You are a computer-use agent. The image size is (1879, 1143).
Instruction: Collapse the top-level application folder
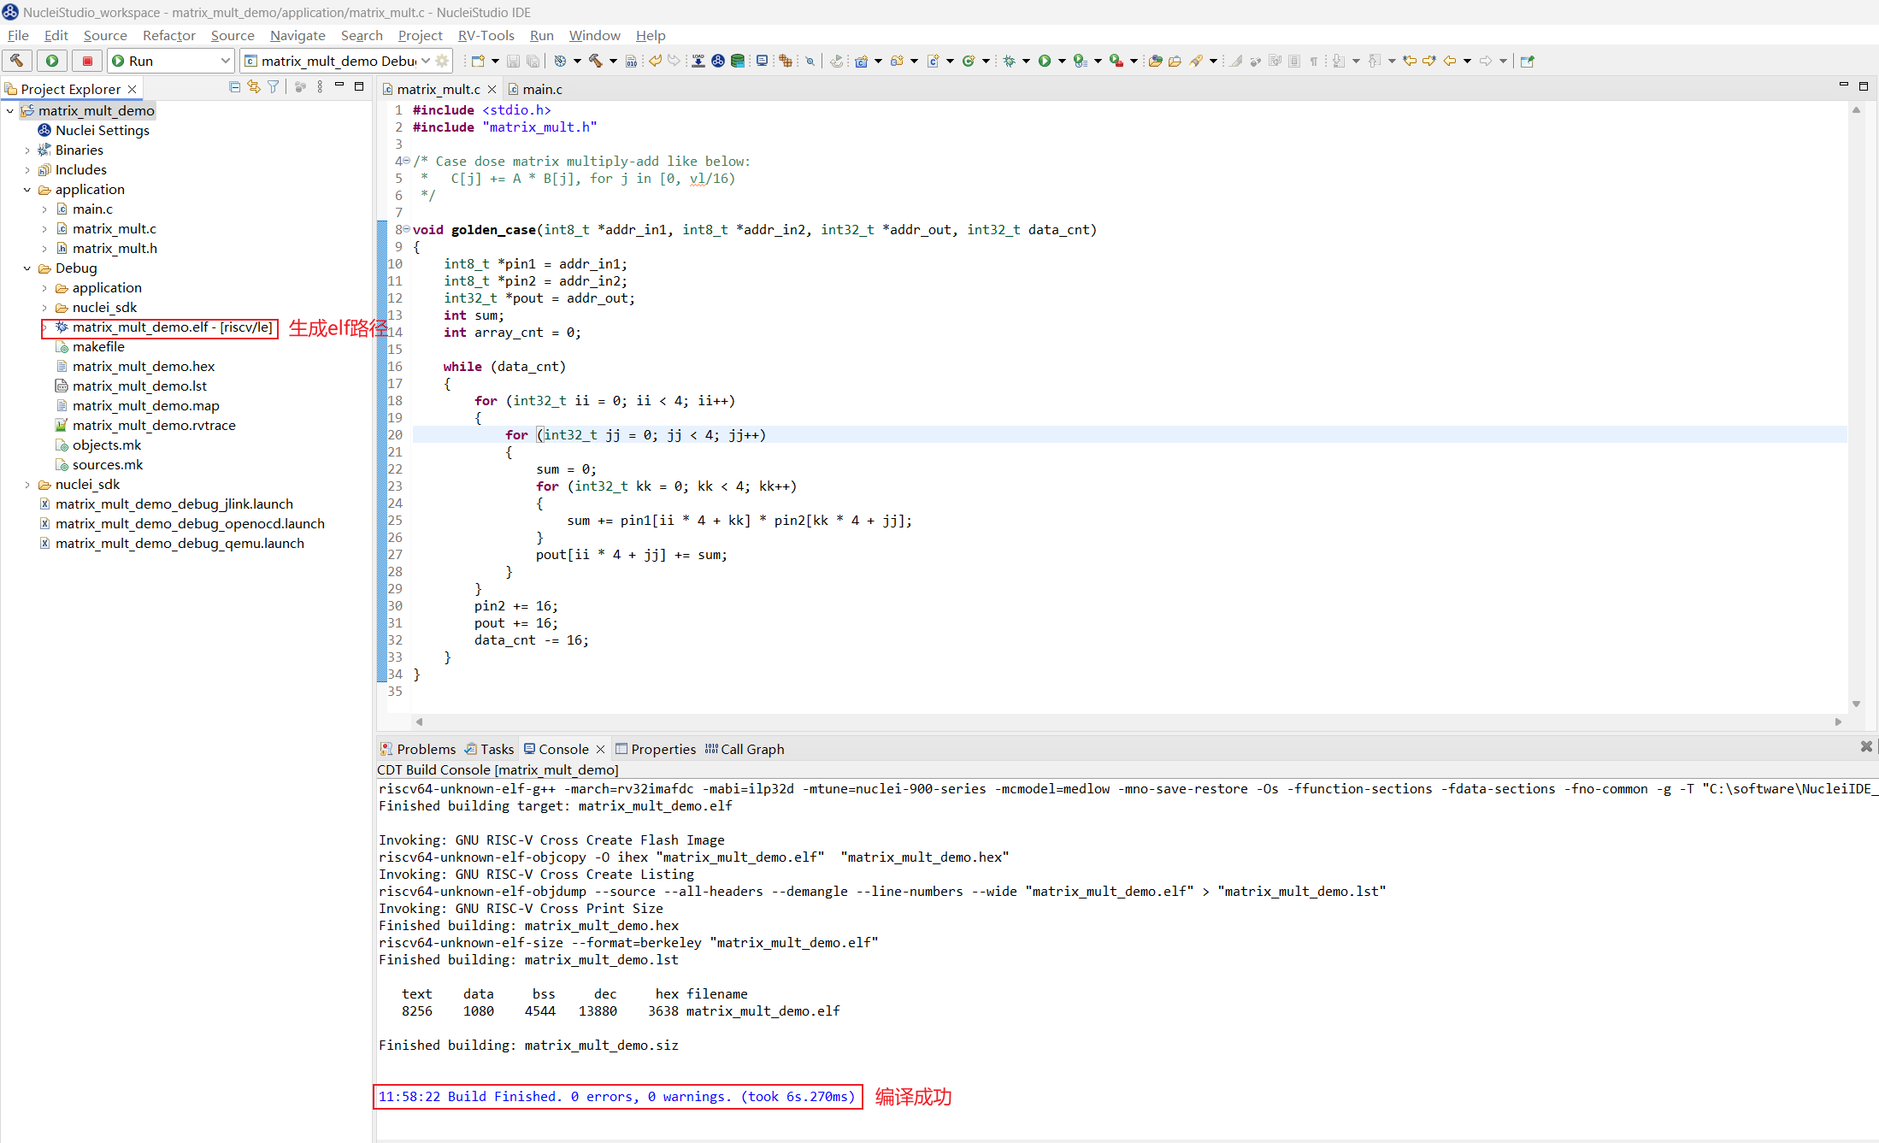tap(27, 190)
